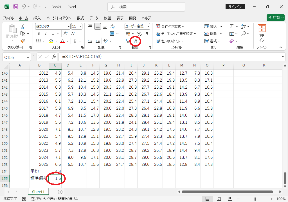Toggle align text left
The width and height of the screenshot is (288, 202).
point(90,34)
